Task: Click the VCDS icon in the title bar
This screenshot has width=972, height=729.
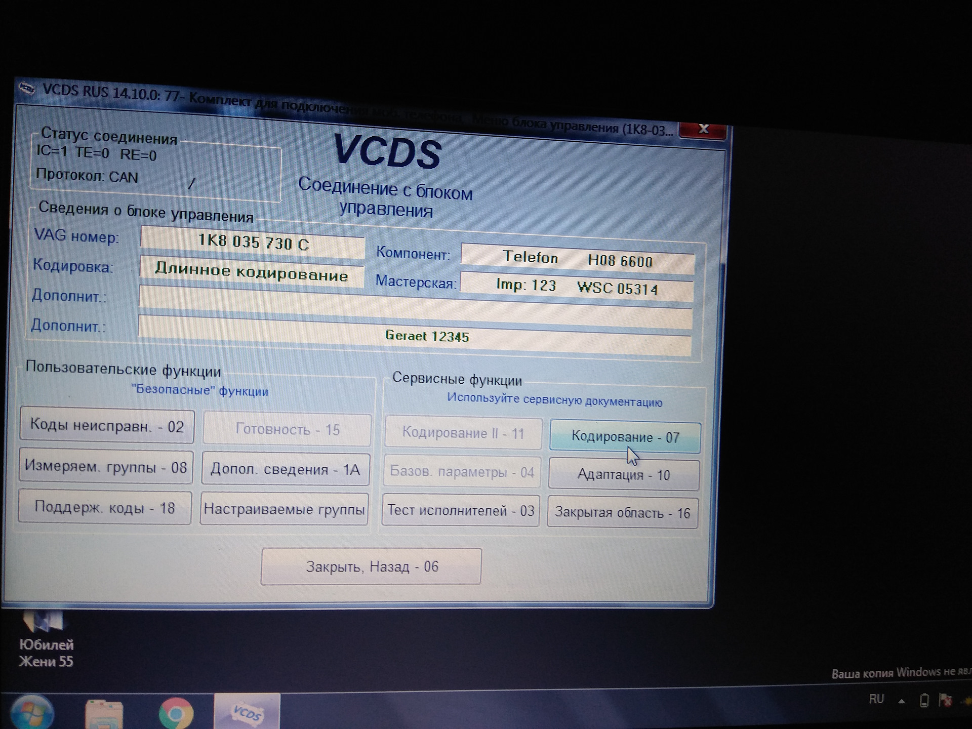Action: tap(27, 89)
